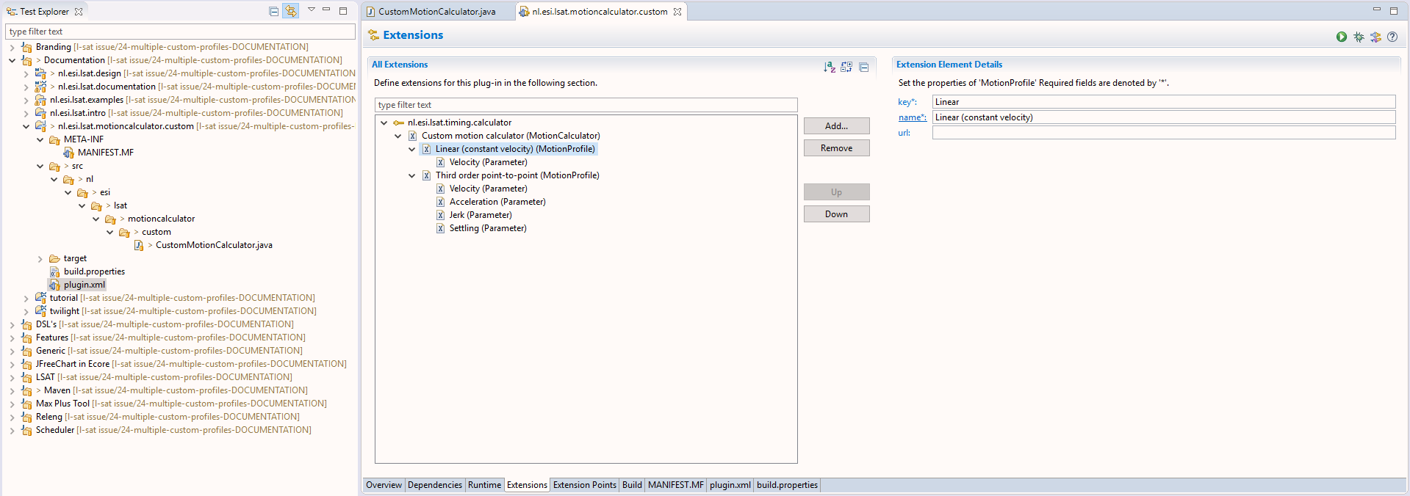Collapse the Linear (constant velocity) MotionProfile node
Viewport: 1410px width, 496px height.
point(412,149)
